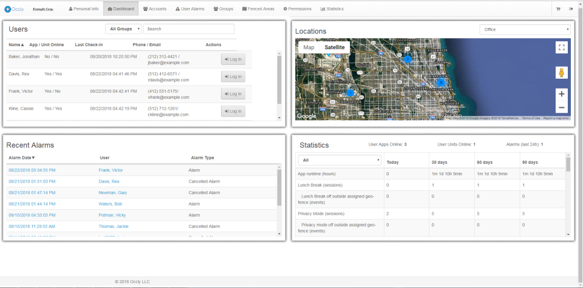The width and height of the screenshot is (583, 288).
Task: Click Users list scrollbar thumb
Action: coord(279,80)
